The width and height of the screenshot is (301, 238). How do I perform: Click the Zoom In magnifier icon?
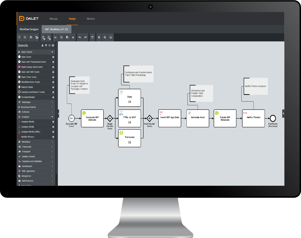coord(99,37)
